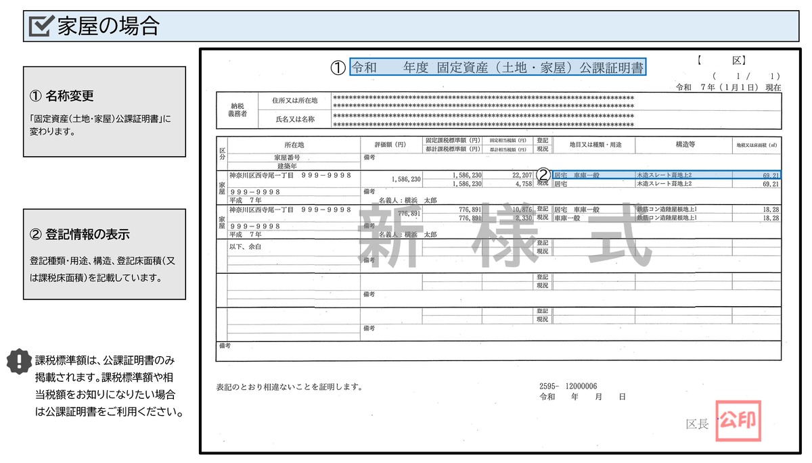Click the certification statement 表記のとおり相違ないことを証明します

289,385
